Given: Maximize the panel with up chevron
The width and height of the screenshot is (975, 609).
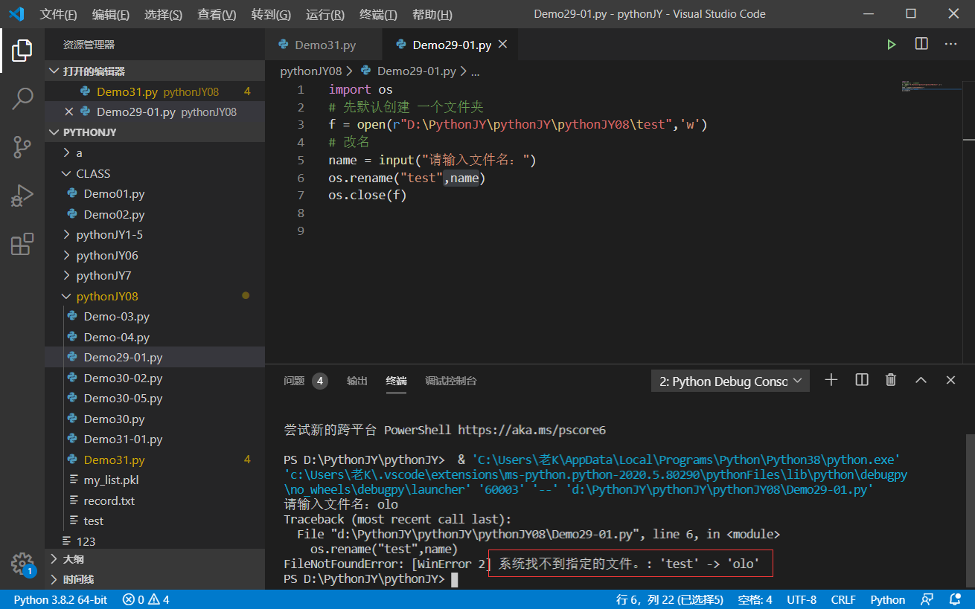Looking at the screenshot, I should [x=921, y=380].
